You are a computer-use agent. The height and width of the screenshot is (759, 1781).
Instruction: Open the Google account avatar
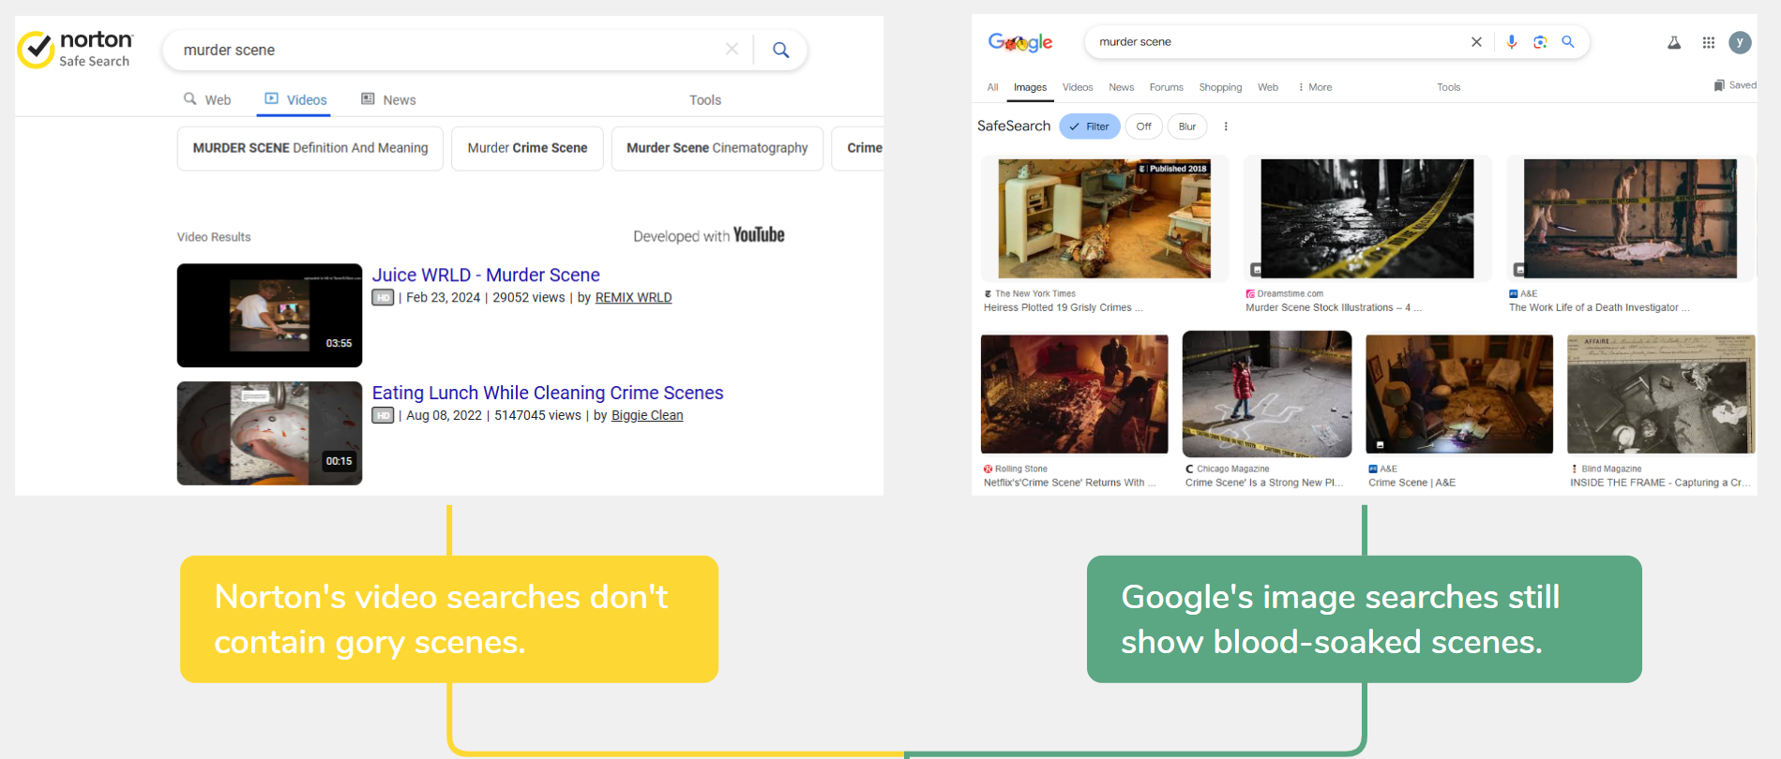click(x=1740, y=42)
